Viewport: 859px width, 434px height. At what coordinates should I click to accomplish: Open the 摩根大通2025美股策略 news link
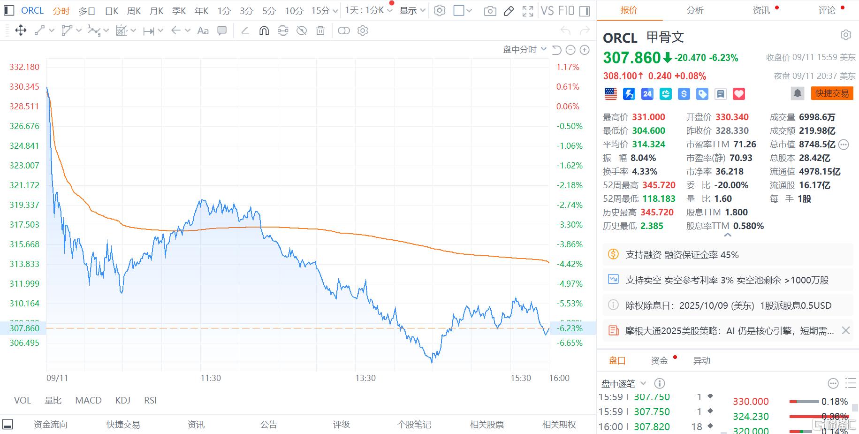tap(730, 331)
